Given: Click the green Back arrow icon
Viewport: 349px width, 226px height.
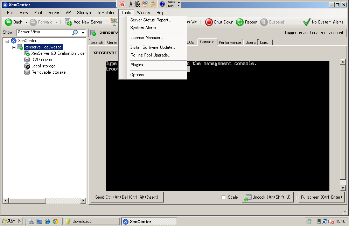Looking at the screenshot, I should click(x=8, y=22).
